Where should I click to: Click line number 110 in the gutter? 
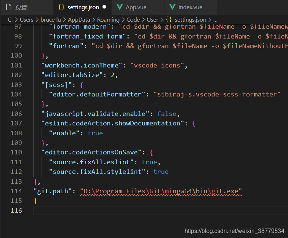point(16,152)
